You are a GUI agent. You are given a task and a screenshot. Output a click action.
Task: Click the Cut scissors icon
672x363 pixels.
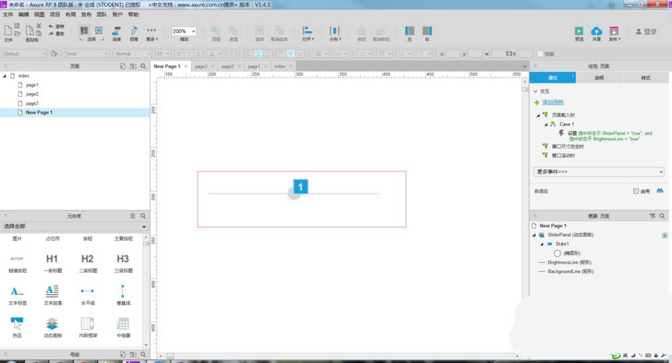point(38,26)
